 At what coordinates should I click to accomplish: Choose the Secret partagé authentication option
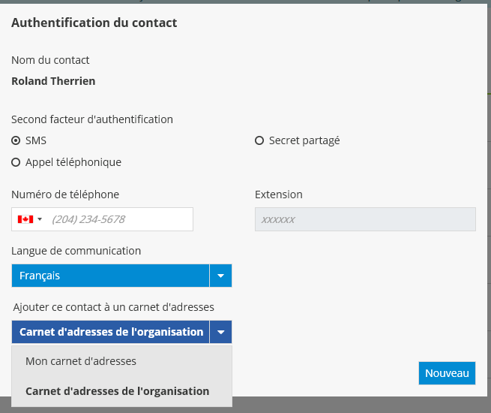[260, 140]
